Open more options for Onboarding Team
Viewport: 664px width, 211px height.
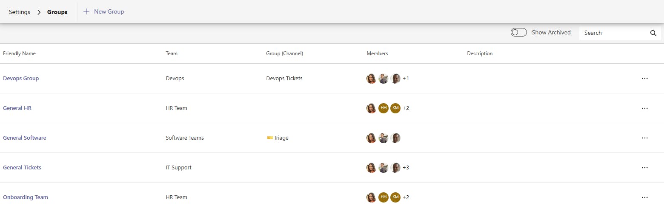coord(644,197)
